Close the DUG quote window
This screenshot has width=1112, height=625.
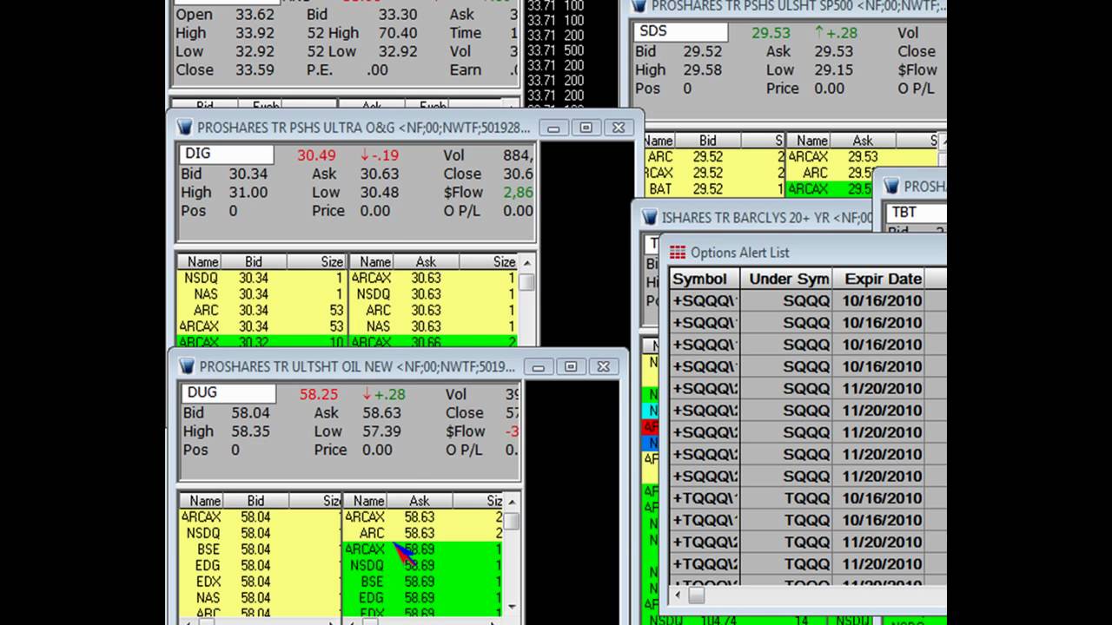click(603, 367)
